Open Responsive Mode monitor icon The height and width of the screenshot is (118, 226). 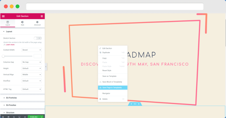click(19, 117)
